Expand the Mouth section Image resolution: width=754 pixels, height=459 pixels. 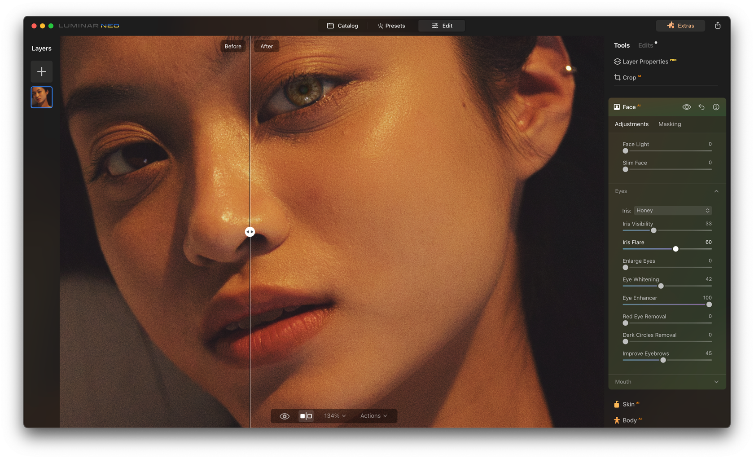coord(716,381)
